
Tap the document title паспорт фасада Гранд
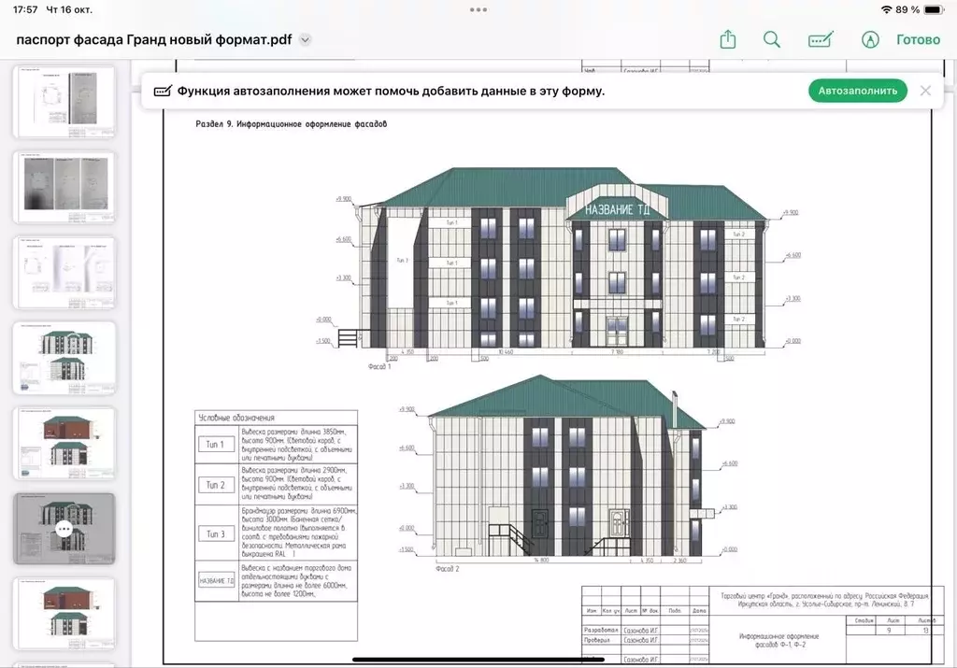pos(154,40)
